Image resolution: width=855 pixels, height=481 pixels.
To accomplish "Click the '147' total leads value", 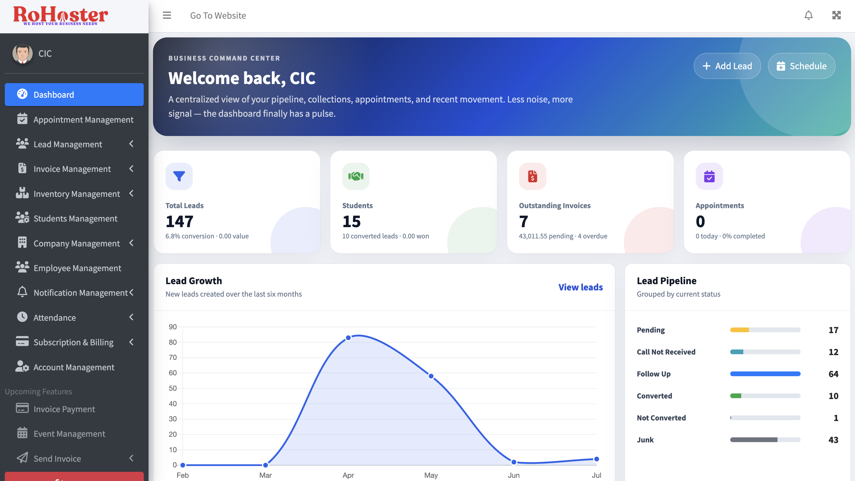I will coord(179,221).
